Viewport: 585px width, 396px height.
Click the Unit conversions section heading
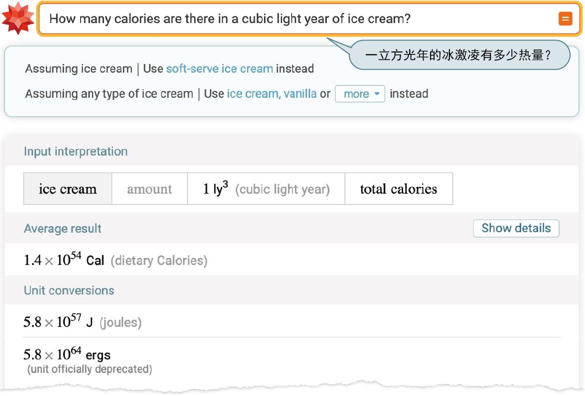[69, 291]
